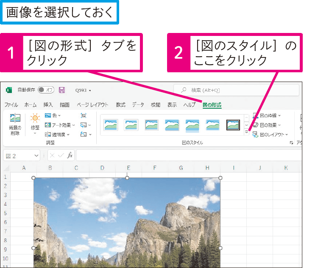Select column A header

(x=24, y=168)
